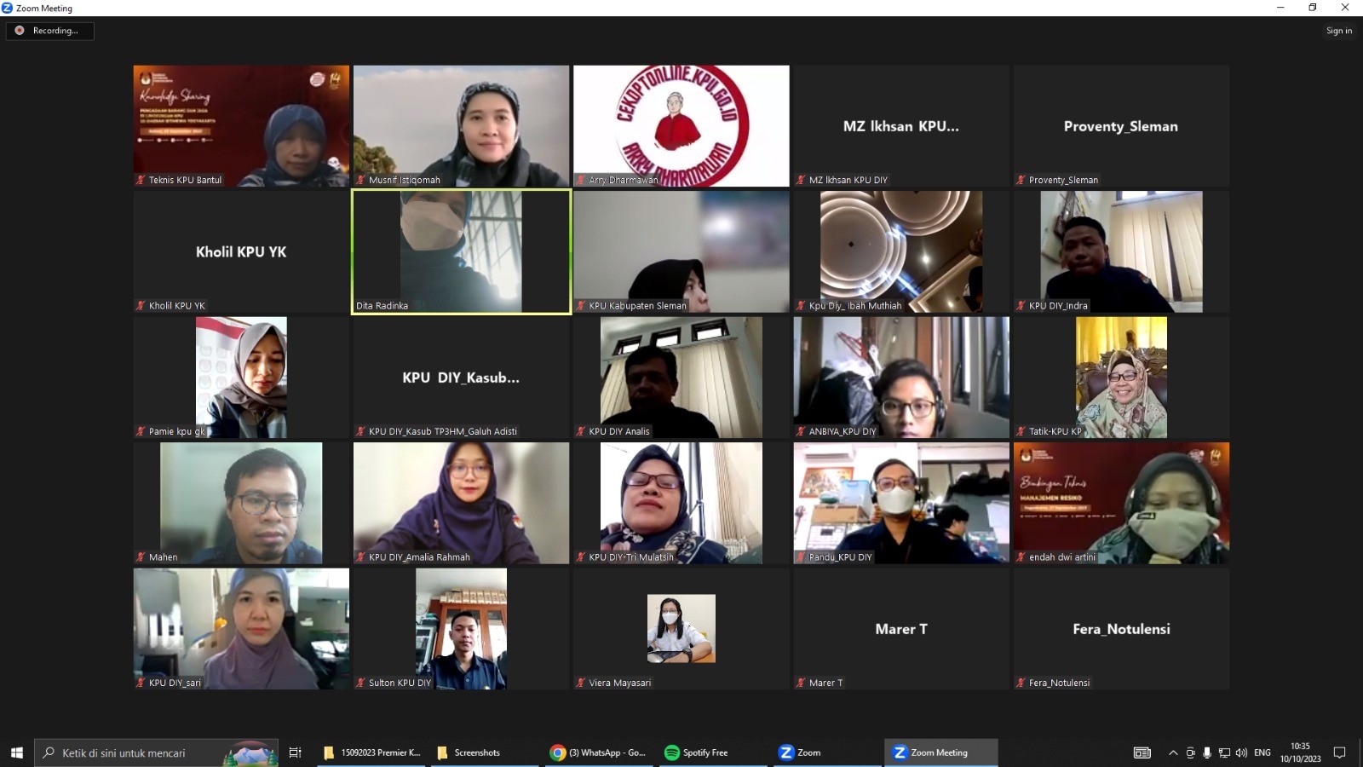The image size is (1363, 767).
Task: Select the Musnif Istiqomah video tile
Action: pyautogui.click(x=461, y=125)
